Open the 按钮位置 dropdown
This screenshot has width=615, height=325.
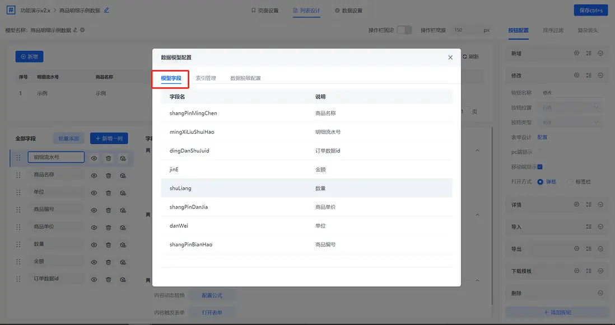click(570, 107)
